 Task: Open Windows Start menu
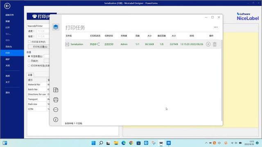[x=94, y=143]
